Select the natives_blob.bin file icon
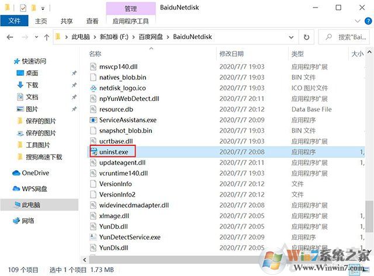Viewport: 374px width, 276px height. (93, 77)
